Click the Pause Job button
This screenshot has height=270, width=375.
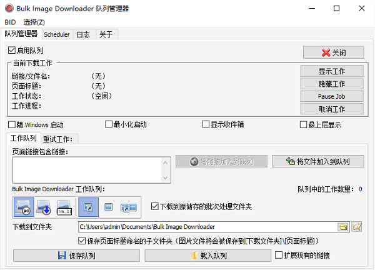coord(332,96)
